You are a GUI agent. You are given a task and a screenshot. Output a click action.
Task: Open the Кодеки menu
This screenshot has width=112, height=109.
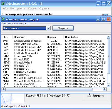(32, 9)
